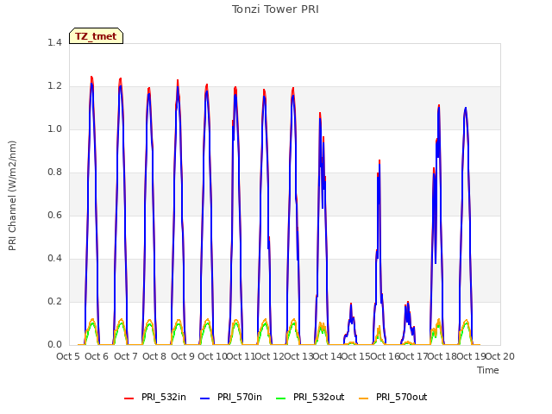Click the red PRI_532in legend swatch

[129, 398]
